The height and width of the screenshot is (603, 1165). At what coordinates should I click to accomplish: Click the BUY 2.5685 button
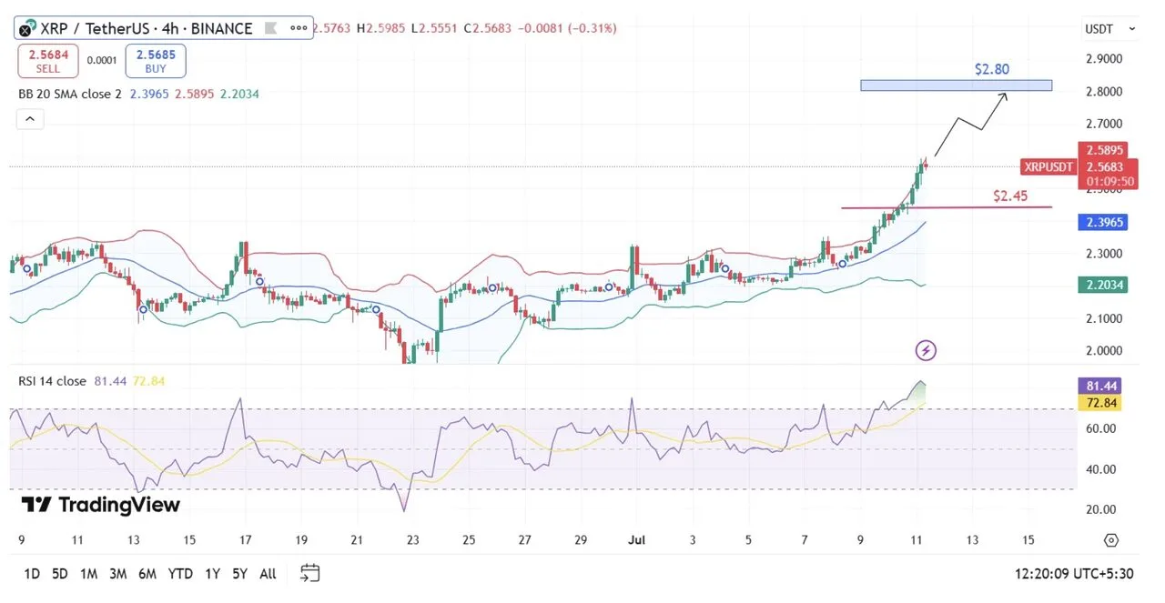tap(156, 61)
